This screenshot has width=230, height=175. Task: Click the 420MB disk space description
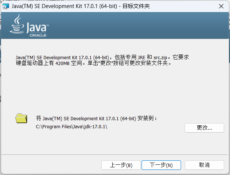click(x=102, y=60)
